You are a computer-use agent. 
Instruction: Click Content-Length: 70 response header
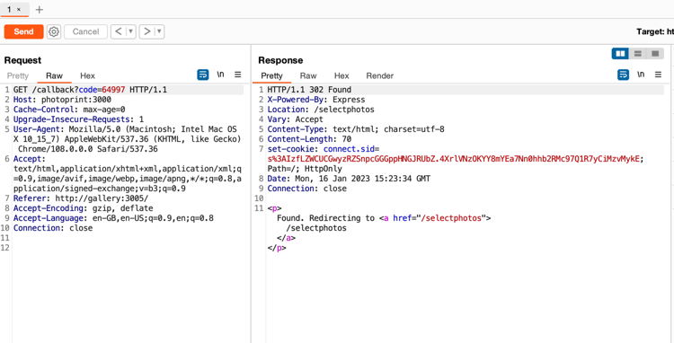click(309, 139)
